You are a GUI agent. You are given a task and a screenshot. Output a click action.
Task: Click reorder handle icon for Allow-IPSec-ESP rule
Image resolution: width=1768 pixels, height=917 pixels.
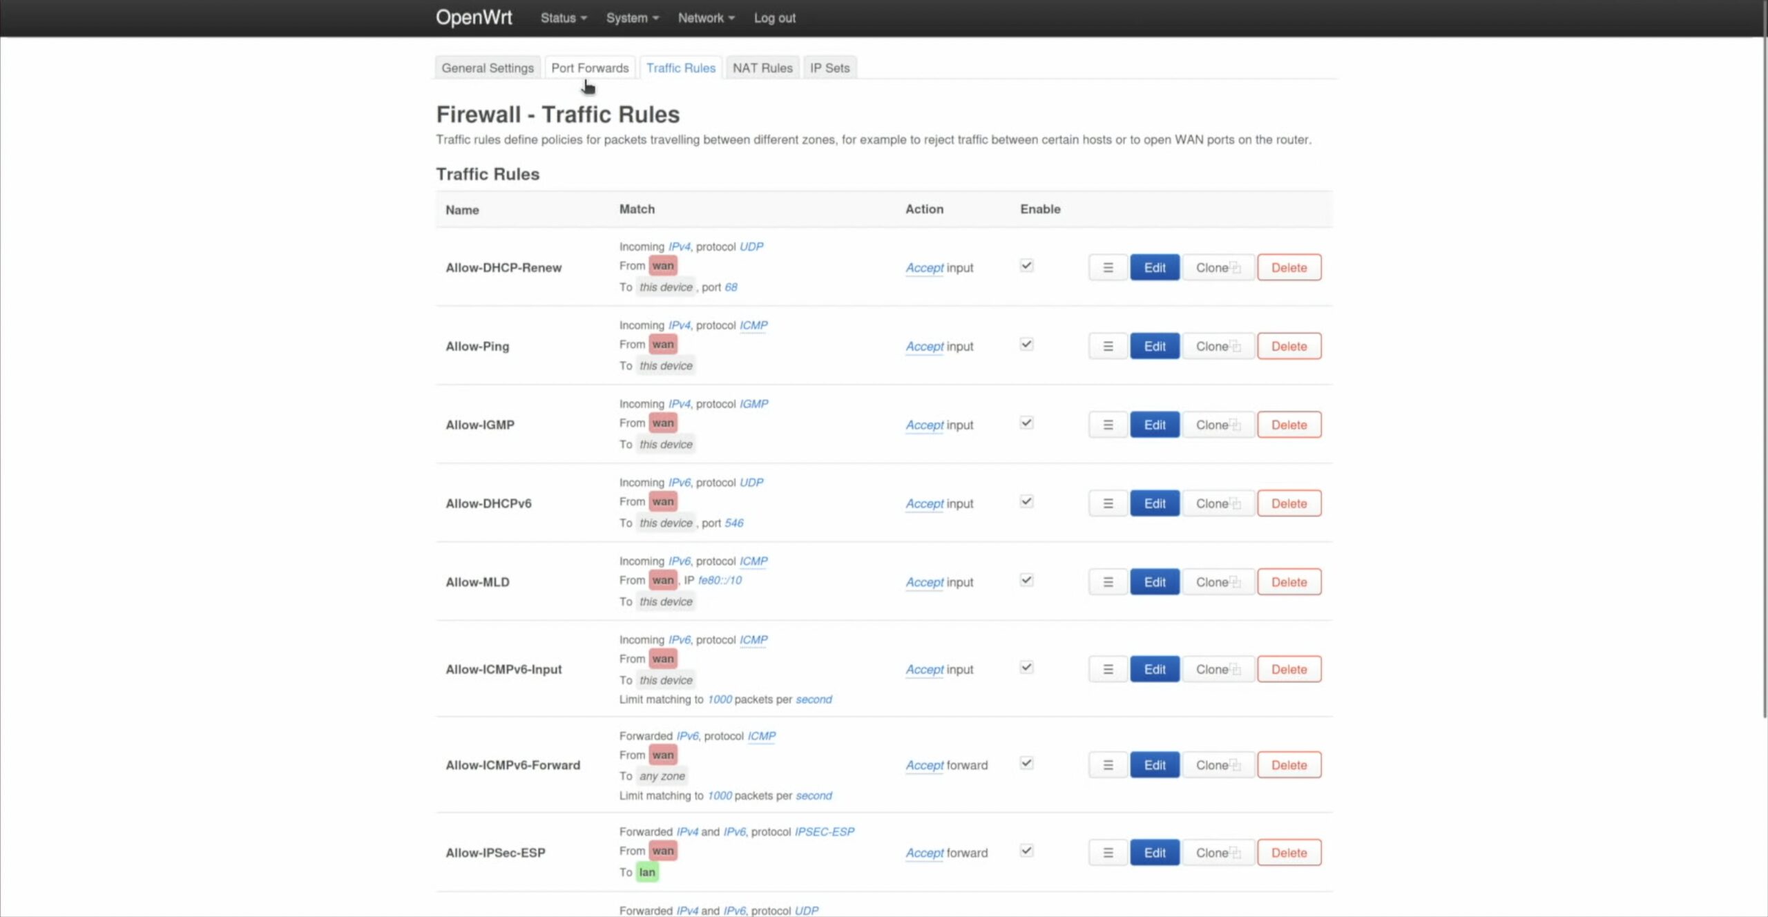pos(1108,853)
